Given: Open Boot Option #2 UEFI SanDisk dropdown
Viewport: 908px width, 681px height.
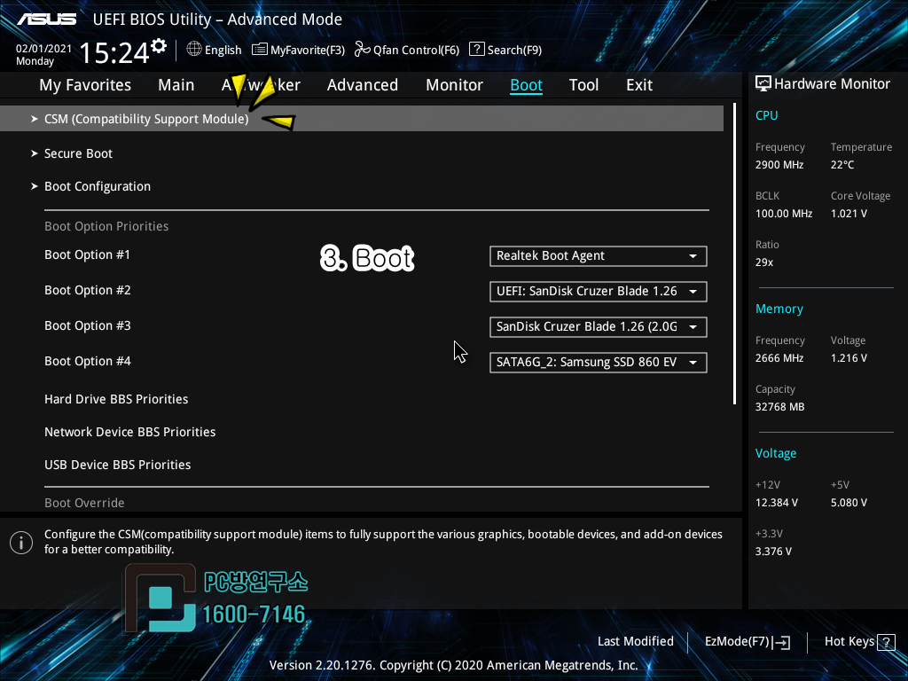Looking at the screenshot, I should tap(599, 291).
